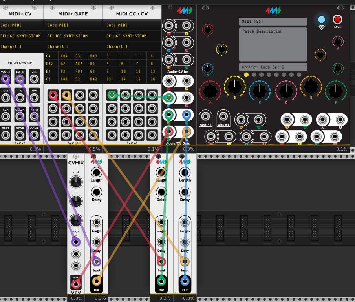Click the MW output jack

(x=35, y=98)
